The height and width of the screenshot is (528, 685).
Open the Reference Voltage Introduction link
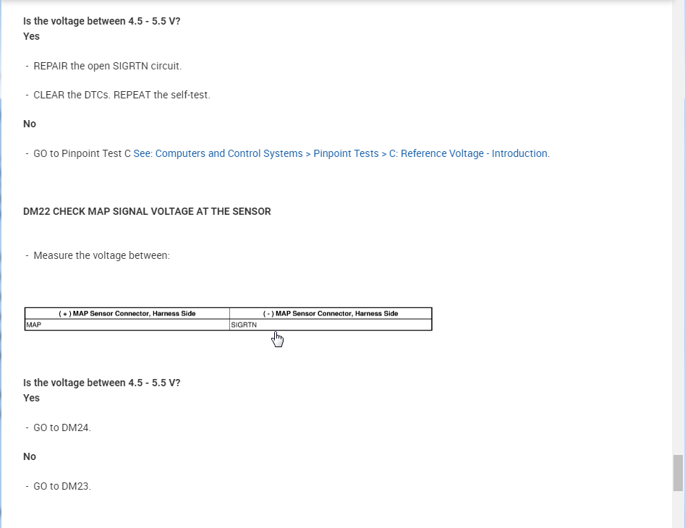341,153
